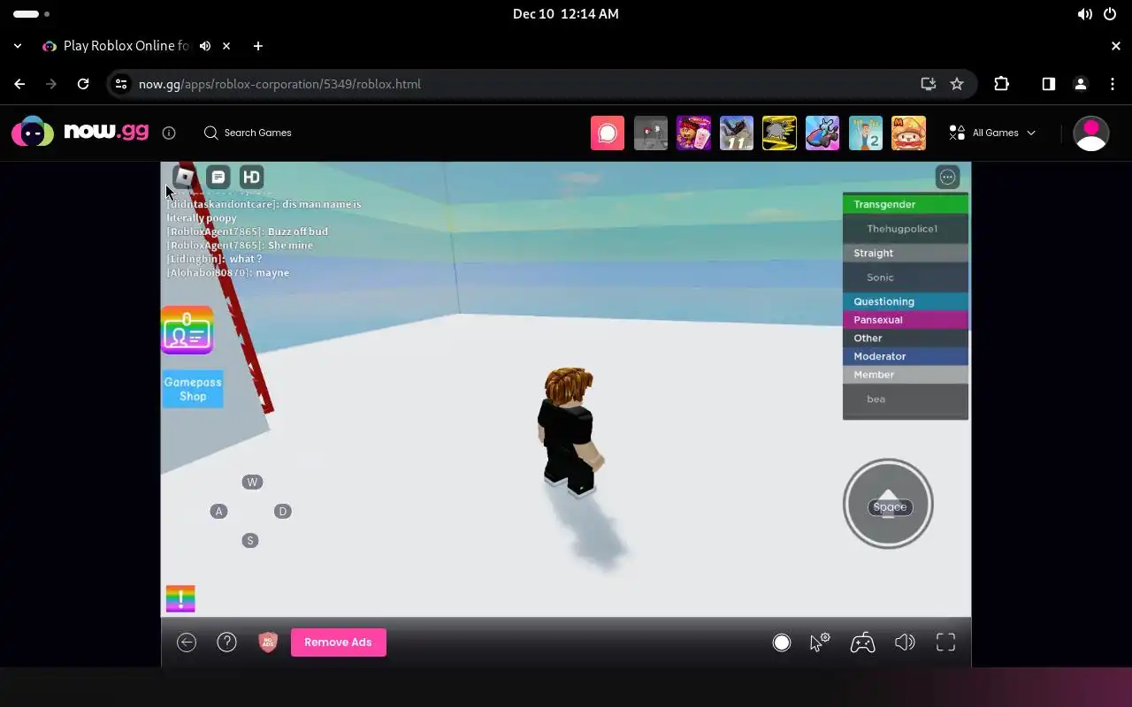Click the rainbow exclamation mark icon
Viewport: 1132px width, 707px height.
tap(180, 598)
